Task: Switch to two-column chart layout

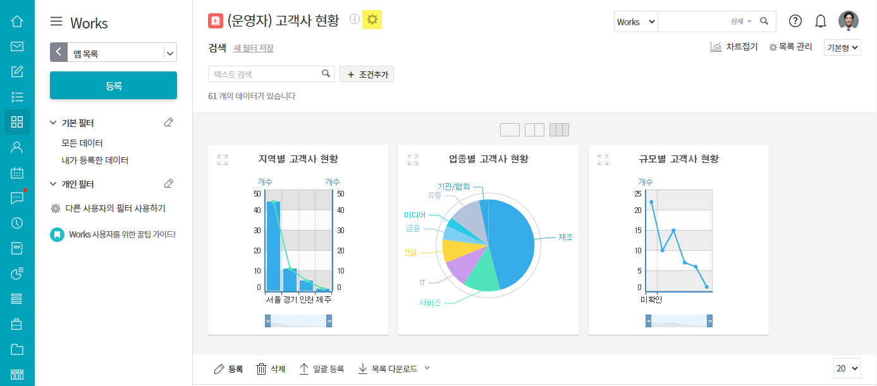Action: (x=534, y=130)
